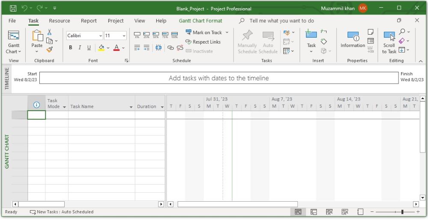
Task: Switch to the Resource tab
Action: pyautogui.click(x=59, y=21)
